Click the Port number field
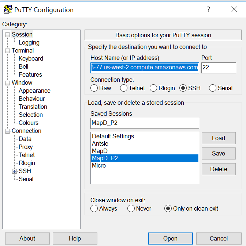The image size is (246, 246). point(219,68)
